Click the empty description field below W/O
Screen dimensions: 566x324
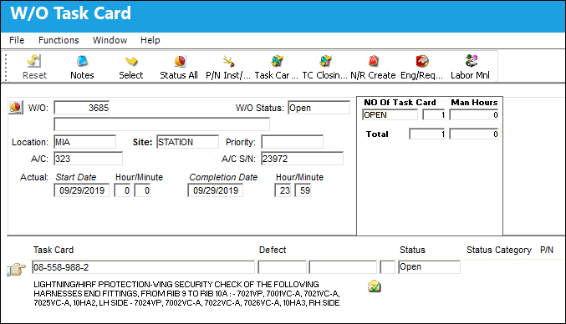[x=161, y=124]
